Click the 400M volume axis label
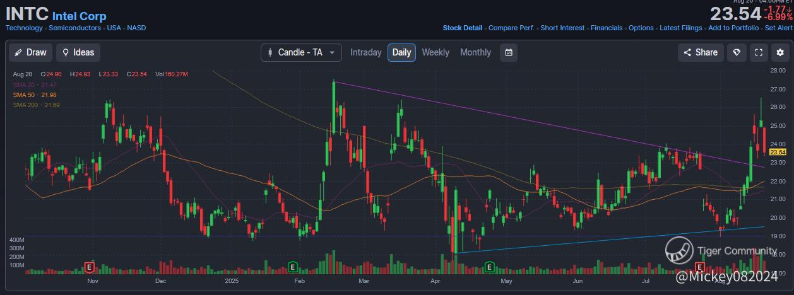The width and height of the screenshot is (794, 295). pyautogui.click(x=16, y=241)
